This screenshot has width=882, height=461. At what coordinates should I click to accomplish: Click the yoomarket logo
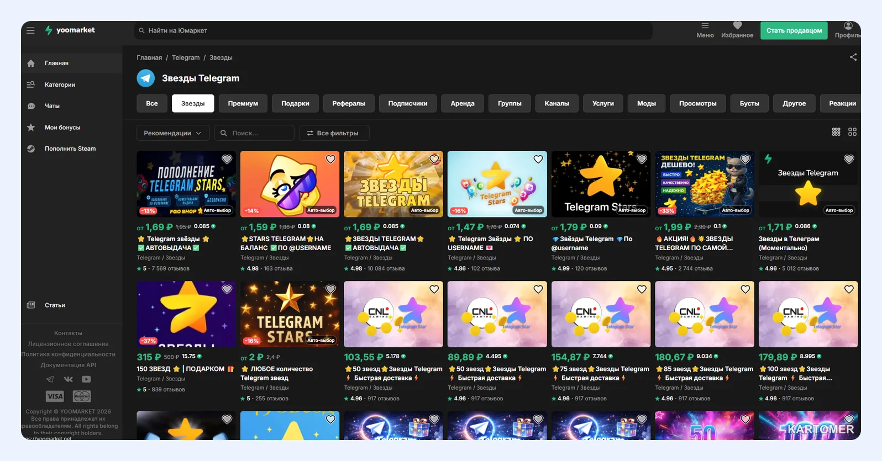(70, 30)
